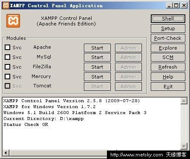
Task: Click the 'Status Check OK' log line
Action: pos(26,125)
